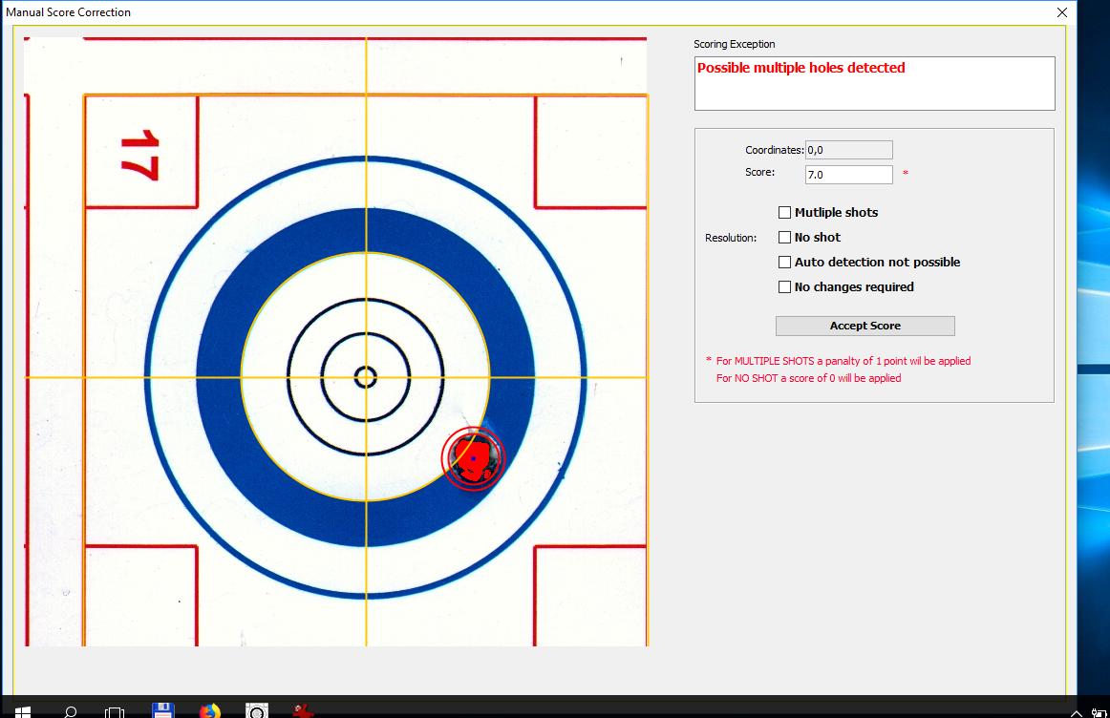Open the floppy disk app in taskbar

tap(163, 710)
